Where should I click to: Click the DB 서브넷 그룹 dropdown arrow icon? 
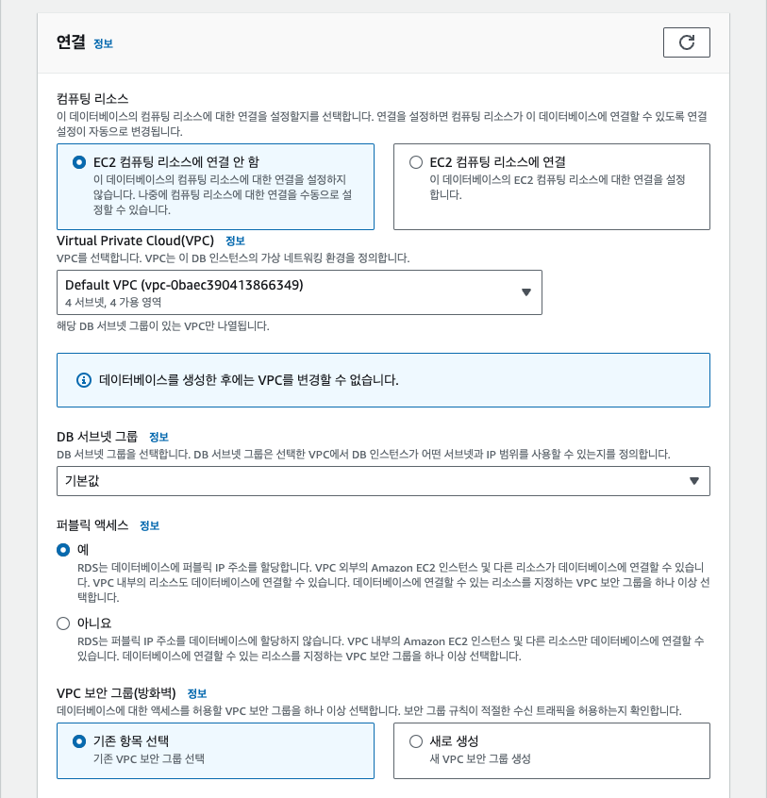click(693, 481)
